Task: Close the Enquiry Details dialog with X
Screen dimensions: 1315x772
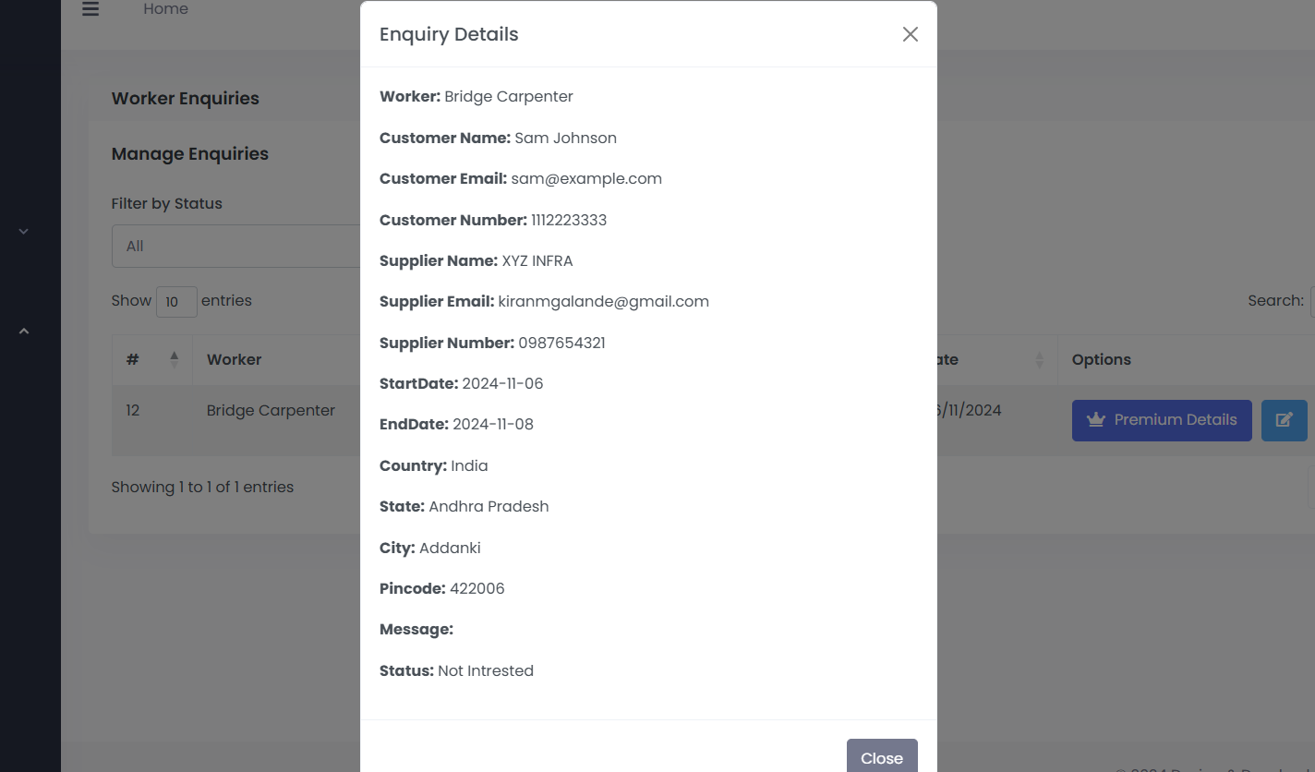Action: pyautogui.click(x=910, y=34)
